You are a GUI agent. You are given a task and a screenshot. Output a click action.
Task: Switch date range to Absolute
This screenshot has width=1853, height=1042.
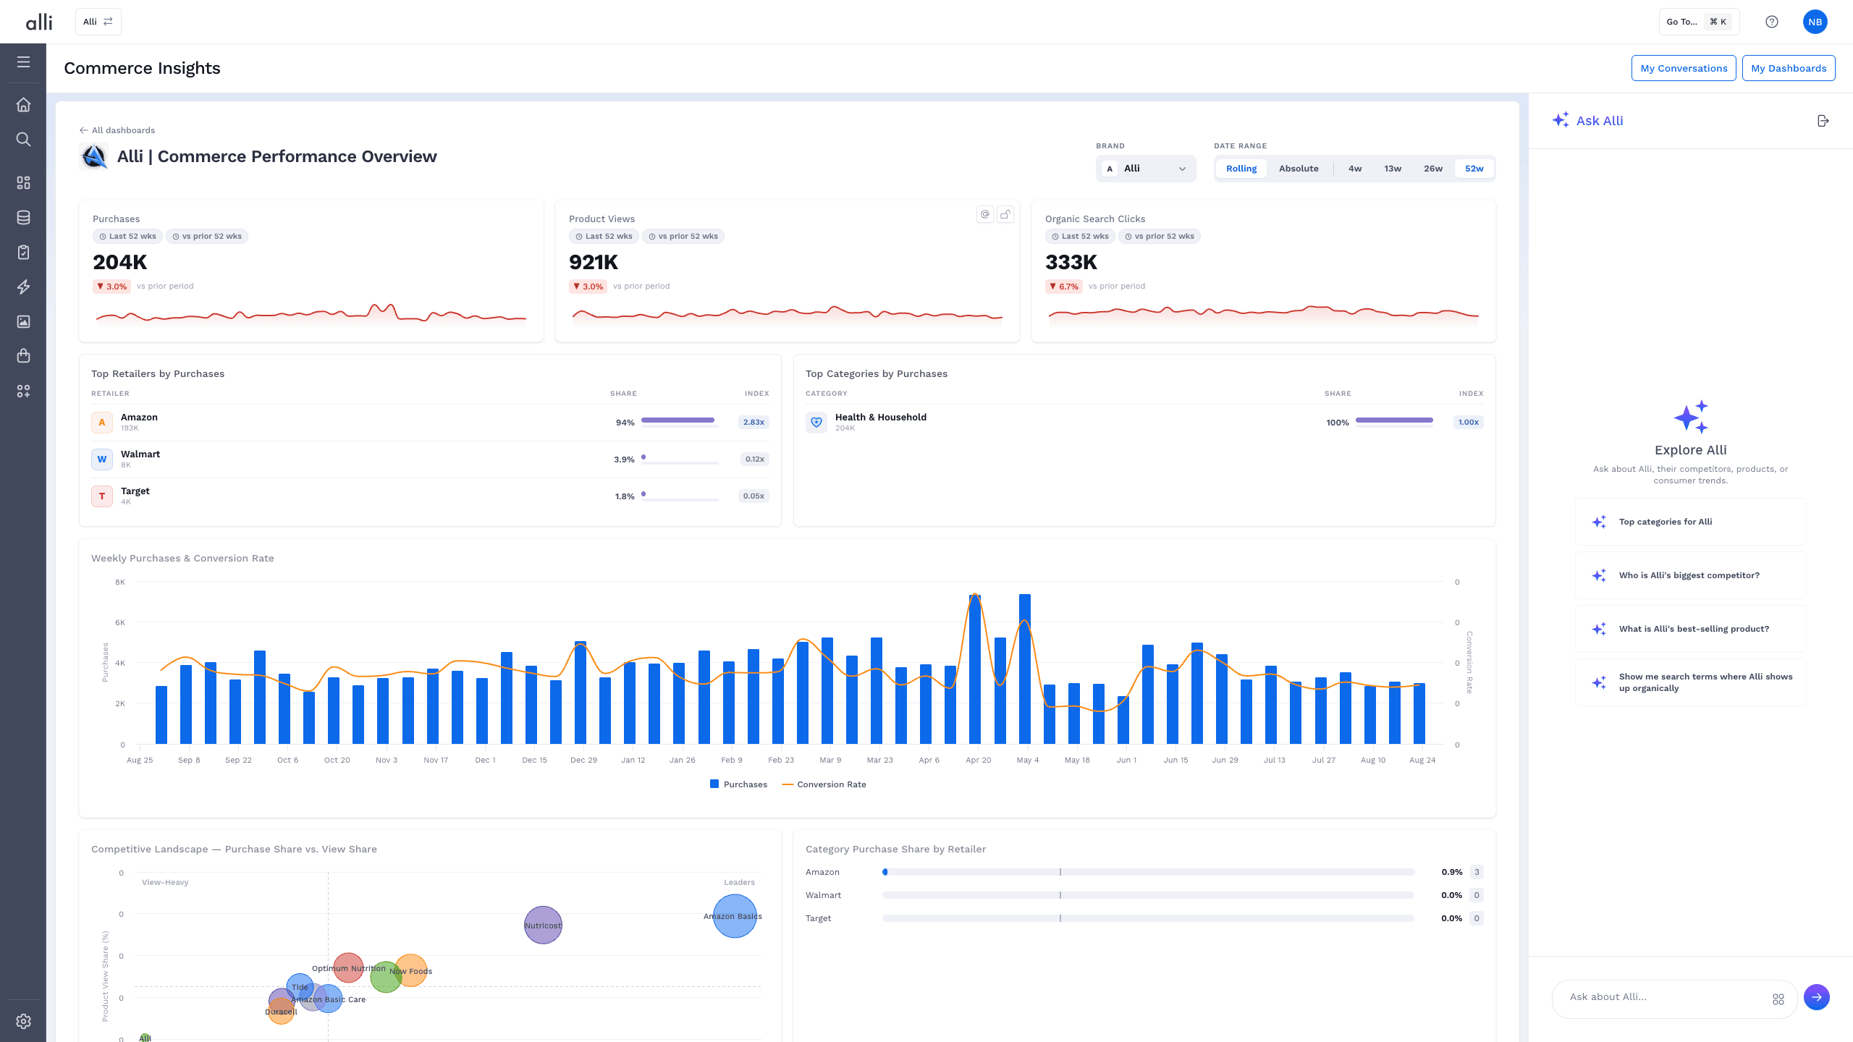pyautogui.click(x=1299, y=169)
